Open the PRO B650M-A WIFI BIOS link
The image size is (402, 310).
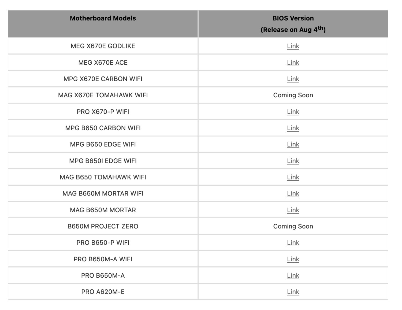click(x=293, y=259)
